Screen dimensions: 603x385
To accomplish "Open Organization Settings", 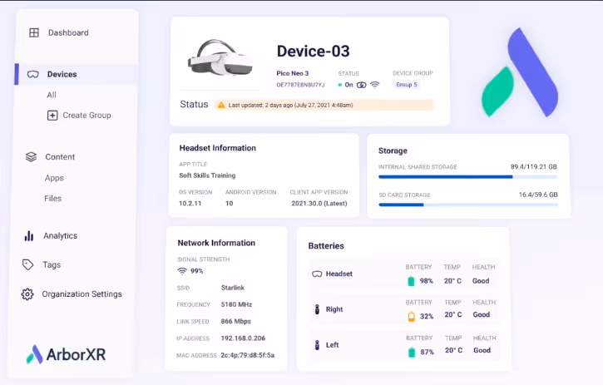I will pyautogui.click(x=82, y=294).
